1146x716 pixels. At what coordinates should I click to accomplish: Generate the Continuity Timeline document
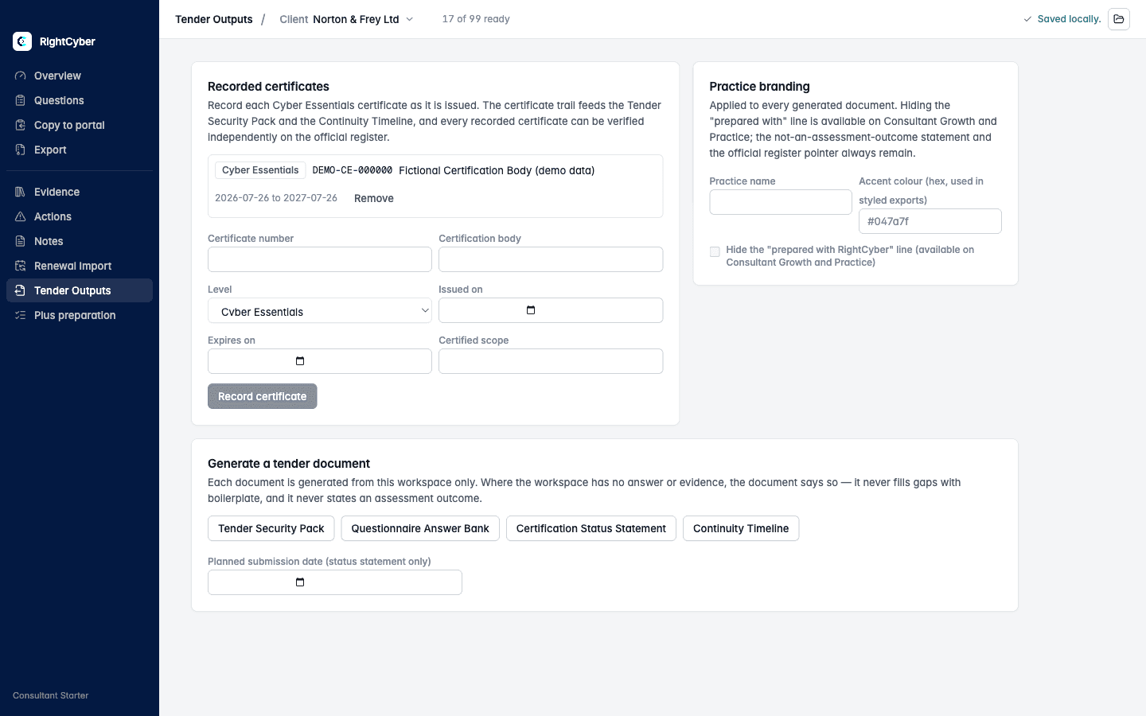(741, 528)
